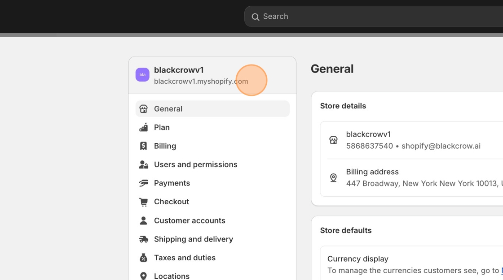The height and width of the screenshot is (280, 503).
Task: Open Billing settings page
Action: point(165,146)
